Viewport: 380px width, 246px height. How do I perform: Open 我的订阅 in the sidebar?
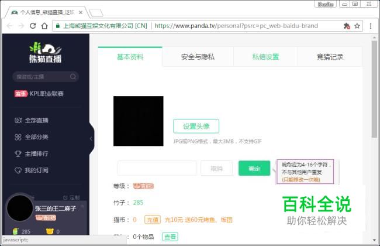point(32,170)
